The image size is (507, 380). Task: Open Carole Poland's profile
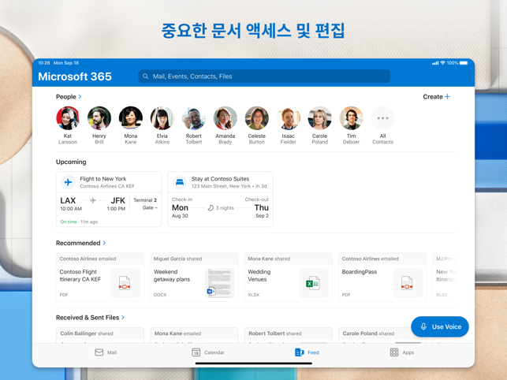(x=320, y=118)
